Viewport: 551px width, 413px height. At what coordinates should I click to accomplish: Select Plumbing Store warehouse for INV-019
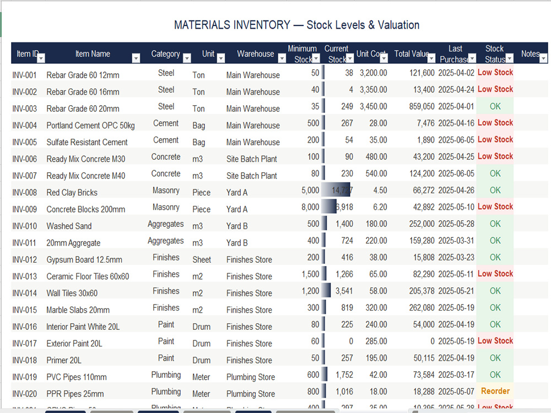pos(251,377)
